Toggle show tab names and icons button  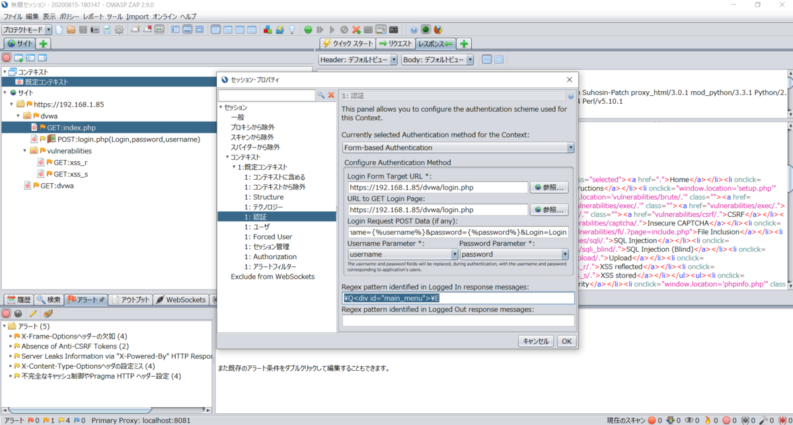(159, 30)
